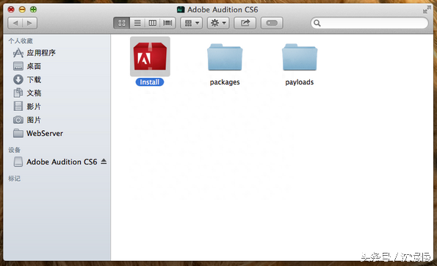Eject the Adobe Audition CS6 disk

click(104, 161)
